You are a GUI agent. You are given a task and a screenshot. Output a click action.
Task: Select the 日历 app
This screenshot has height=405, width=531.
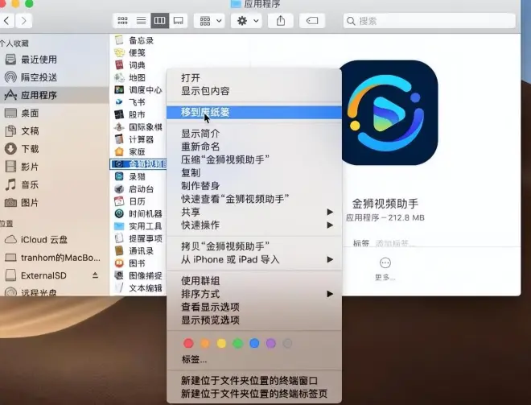tap(130, 201)
